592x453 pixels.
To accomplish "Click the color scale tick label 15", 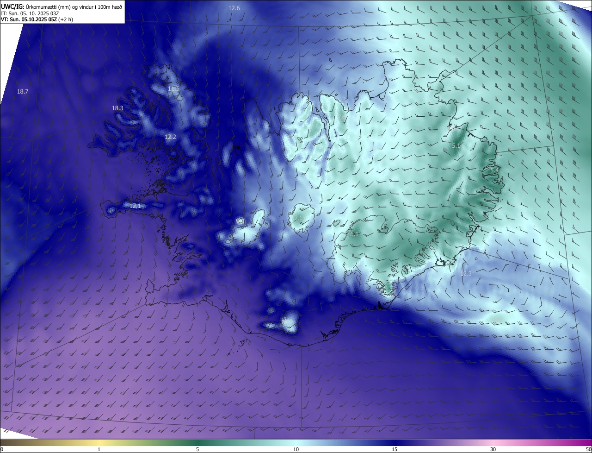I will click(395, 450).
